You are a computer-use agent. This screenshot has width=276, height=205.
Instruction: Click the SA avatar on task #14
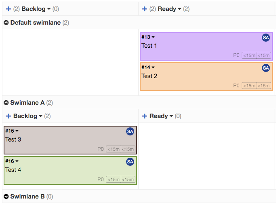click(x=265, y=68)
